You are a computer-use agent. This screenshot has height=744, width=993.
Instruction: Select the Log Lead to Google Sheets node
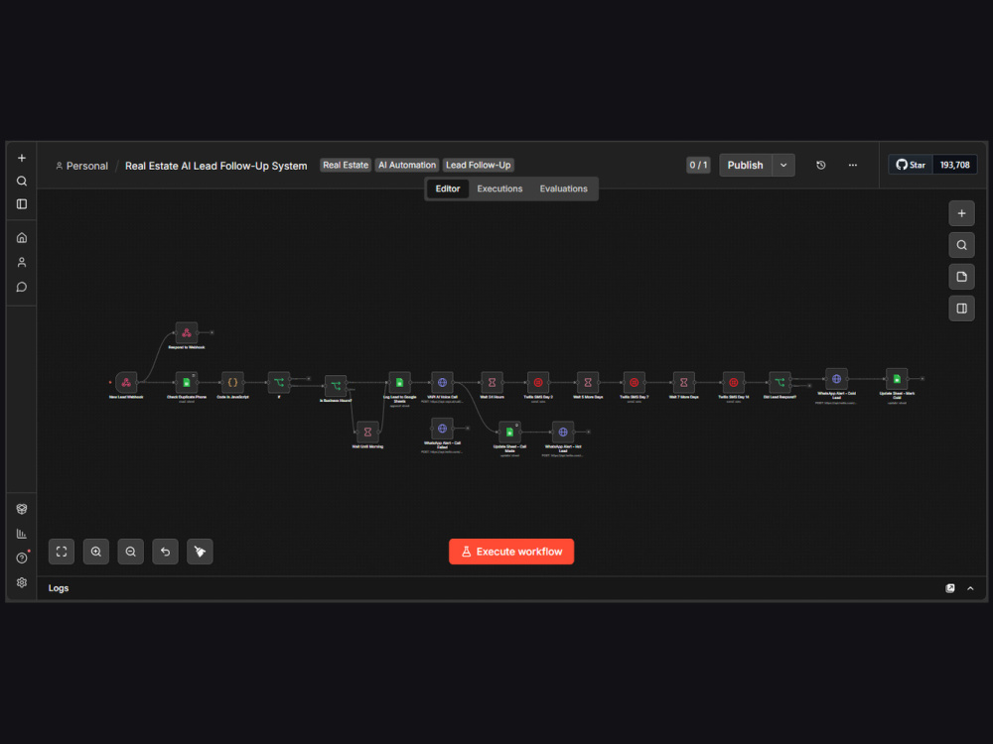399,382
